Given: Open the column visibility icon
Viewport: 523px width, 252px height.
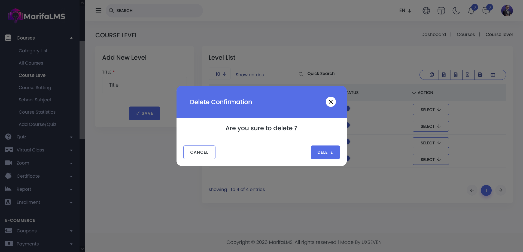Looking at the screenshot, I should pyautogui.click(x=493, y=75).
